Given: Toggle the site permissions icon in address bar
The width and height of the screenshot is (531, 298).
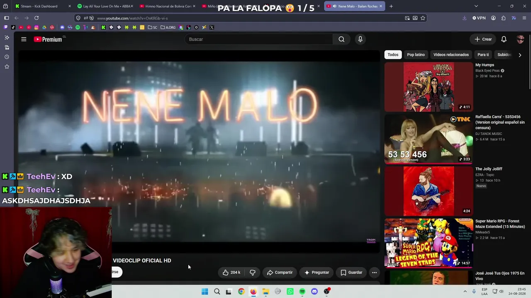Looking at the screenshot, I should coord(85,18).
